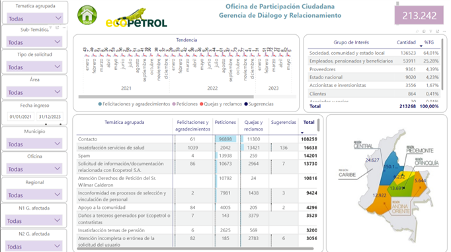Open the N2 G. afectada dropdown
Screen dimensions: 451x252
34,246
